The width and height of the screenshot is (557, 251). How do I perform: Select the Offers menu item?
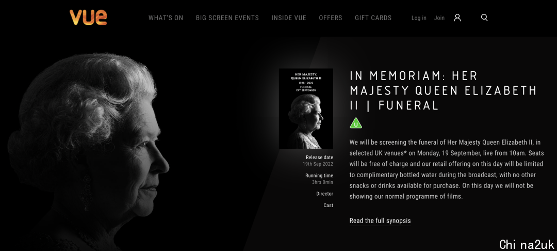point(331,18)
